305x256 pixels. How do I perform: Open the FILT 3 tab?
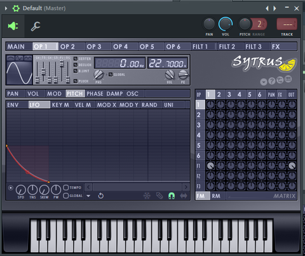tap(257, 46)
